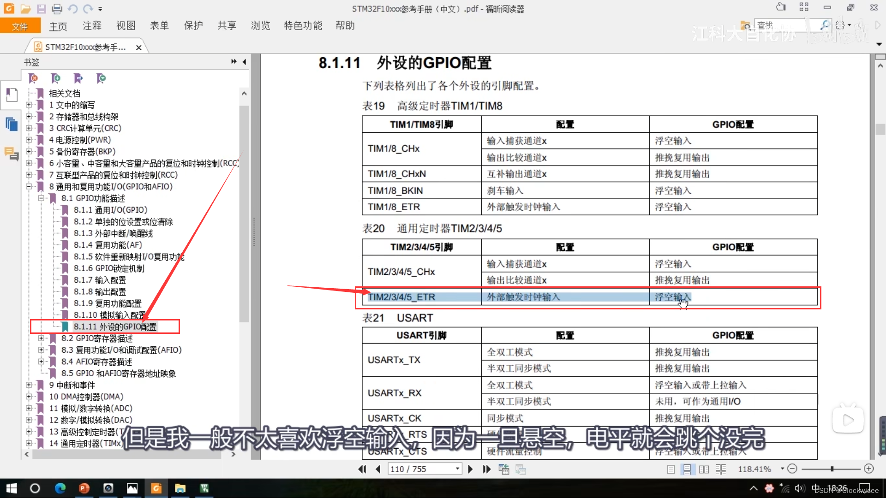
Task: Open the page number dropdown
Action: point(457,469)
